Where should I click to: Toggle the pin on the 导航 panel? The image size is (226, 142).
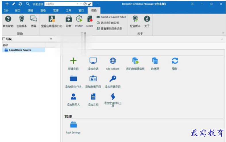click(51, 39)
